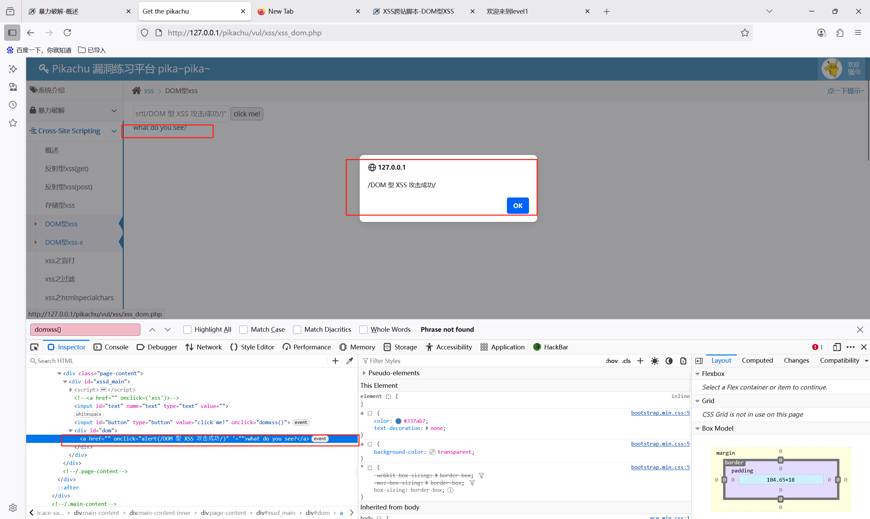This screenshot has width=870, height=519.
Task: Open the sidebar history clock icon
Action: click(x=13, y=105)
